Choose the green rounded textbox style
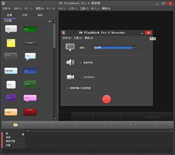175x155 pixels. pos(30,29)
